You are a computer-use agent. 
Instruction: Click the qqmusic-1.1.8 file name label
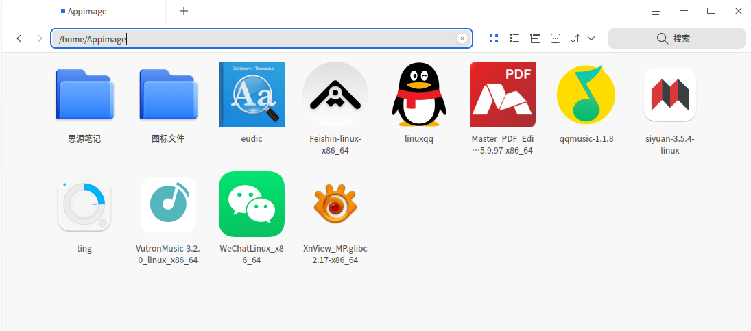pos(586,139)
